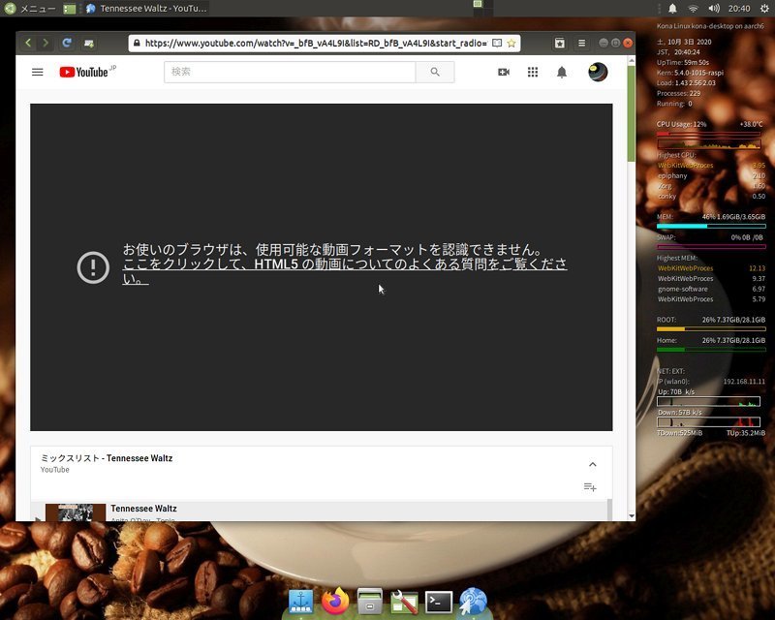Click the browser reload page icon
This screenshot has height=620, width=775.
point(66,43)
